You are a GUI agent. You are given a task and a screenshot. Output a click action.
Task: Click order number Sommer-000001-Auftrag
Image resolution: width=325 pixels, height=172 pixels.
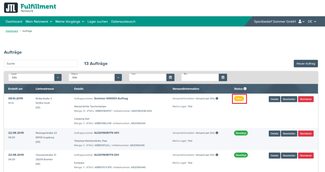(111, 98)
